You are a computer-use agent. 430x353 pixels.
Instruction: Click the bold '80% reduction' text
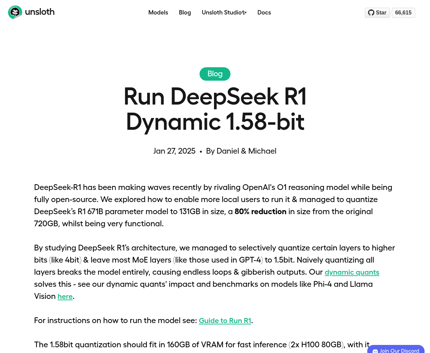[260, 211]
